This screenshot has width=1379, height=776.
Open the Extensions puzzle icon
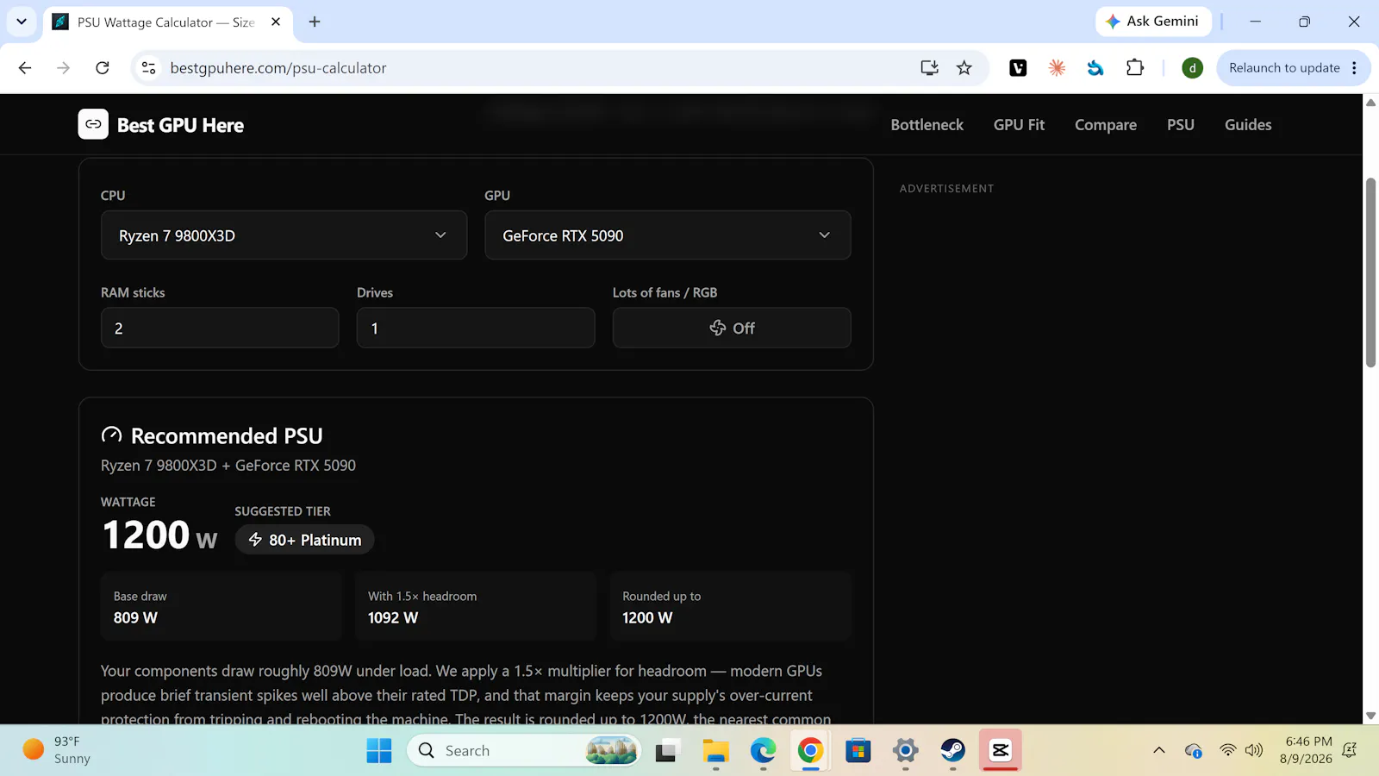pyautogui.click(x=1135, y=68)
